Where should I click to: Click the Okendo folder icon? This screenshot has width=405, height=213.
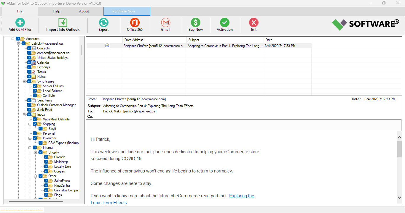click(51, 157)
